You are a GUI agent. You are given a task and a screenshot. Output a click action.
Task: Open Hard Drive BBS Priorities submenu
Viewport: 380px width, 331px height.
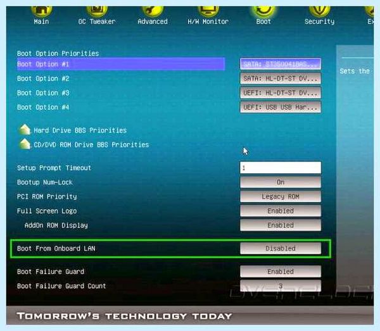(80, 130)
